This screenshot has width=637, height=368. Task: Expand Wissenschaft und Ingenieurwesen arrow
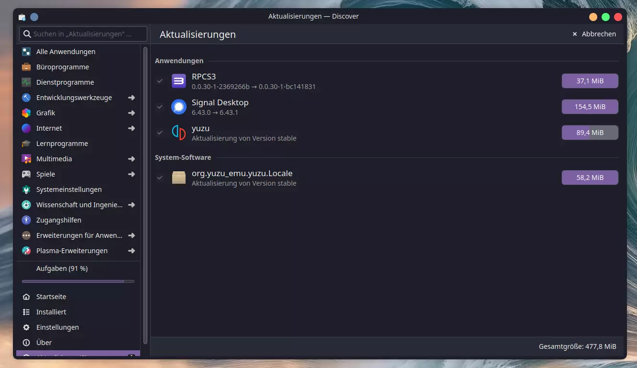tap(132, 205)
